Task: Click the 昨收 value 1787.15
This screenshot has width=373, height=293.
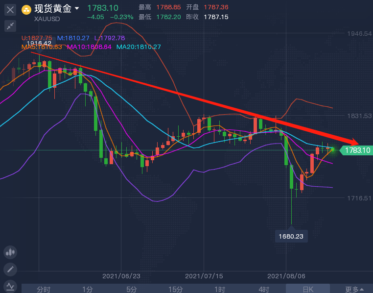Action: 216,17
